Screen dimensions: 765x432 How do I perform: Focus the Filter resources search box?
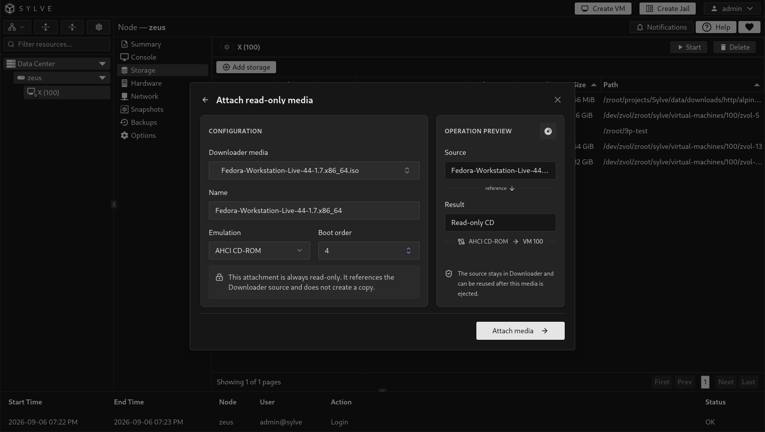(x=57, y=44)
